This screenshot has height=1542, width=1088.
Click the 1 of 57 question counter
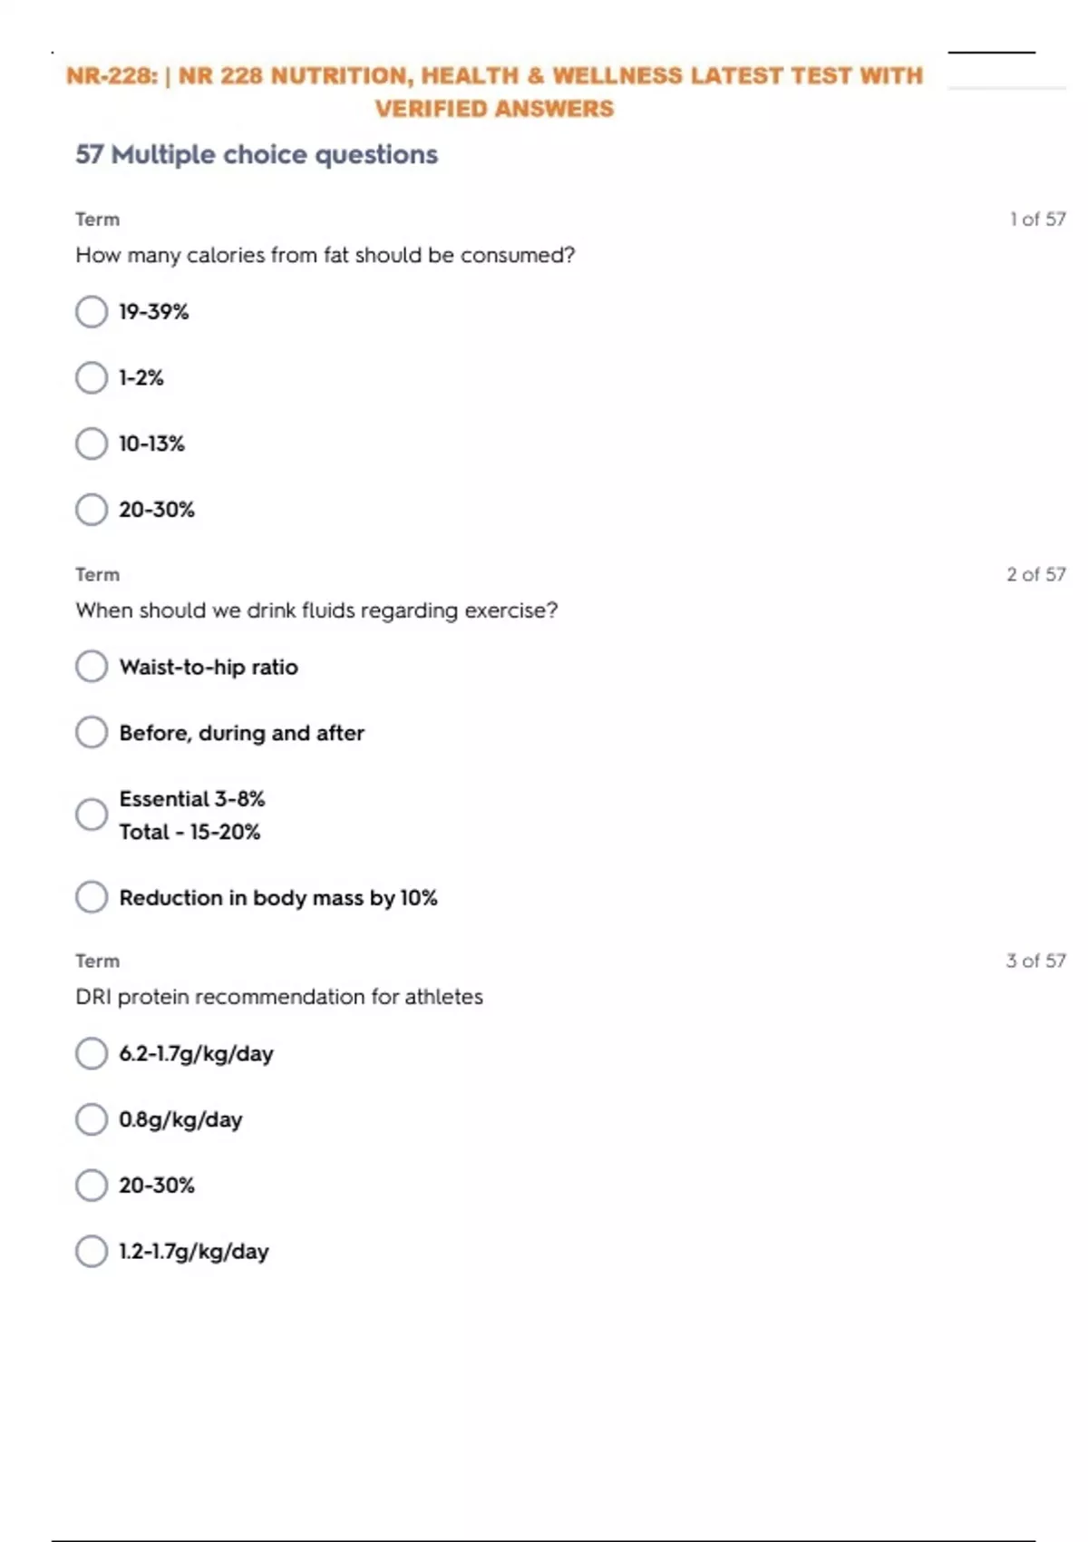pos(1037,220)
